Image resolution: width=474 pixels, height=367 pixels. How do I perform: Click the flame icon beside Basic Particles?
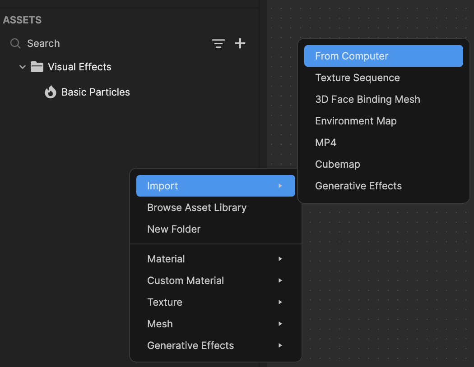pos(50,92)
